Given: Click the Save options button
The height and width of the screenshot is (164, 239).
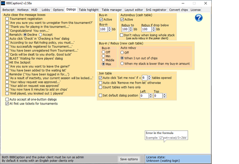Looking at the screenshot, I should 129,159.
